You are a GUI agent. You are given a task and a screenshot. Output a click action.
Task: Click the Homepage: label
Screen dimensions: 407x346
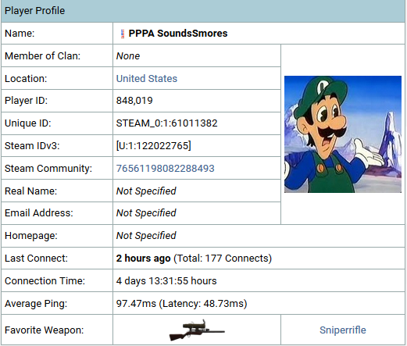pyautogui.click(x=31, y=236)
